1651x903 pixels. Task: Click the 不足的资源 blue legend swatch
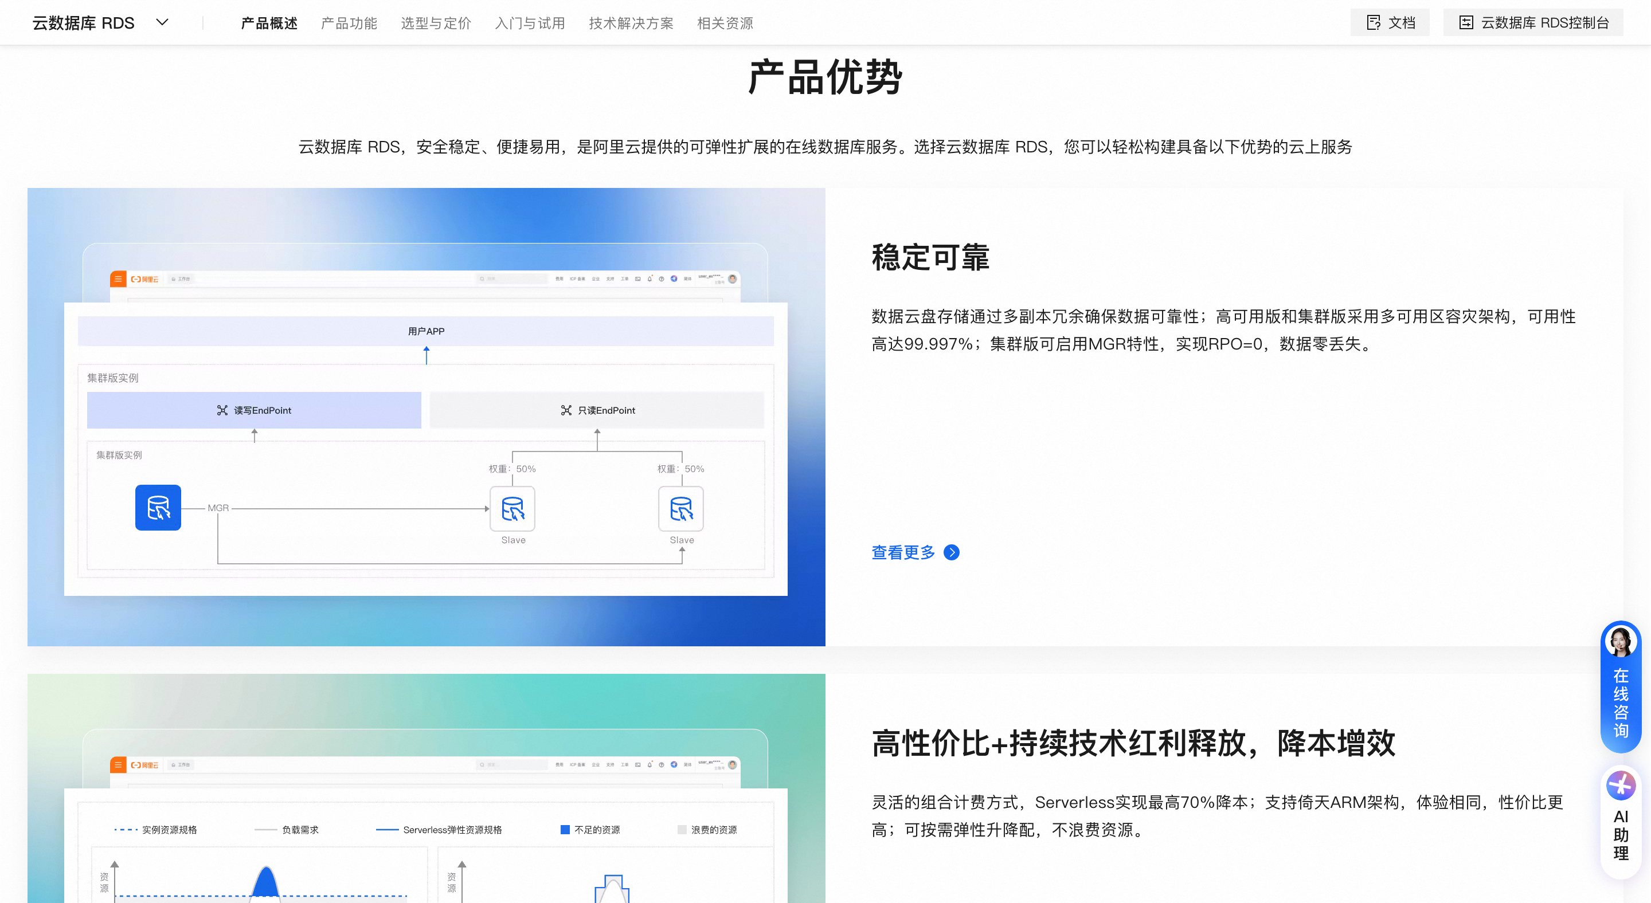[x=565, y=829]
